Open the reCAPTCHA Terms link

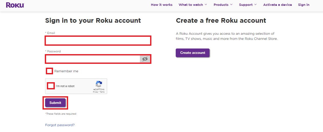point(102,92)
